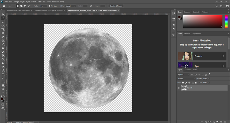Select the Move tool
This screenshot has height=123, width=230.
coord(3,14)
